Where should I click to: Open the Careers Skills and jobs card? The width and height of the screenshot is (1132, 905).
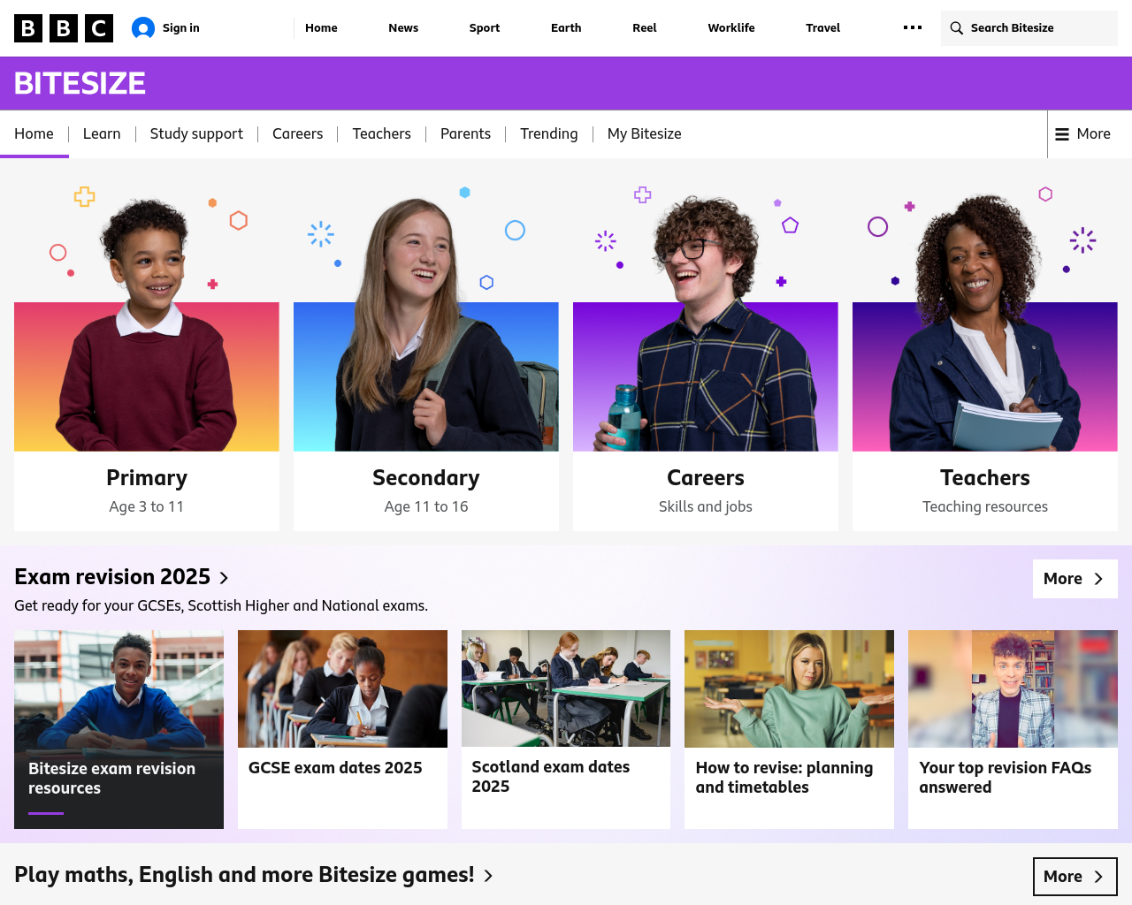pyautogui.click(x=706, y=359)
